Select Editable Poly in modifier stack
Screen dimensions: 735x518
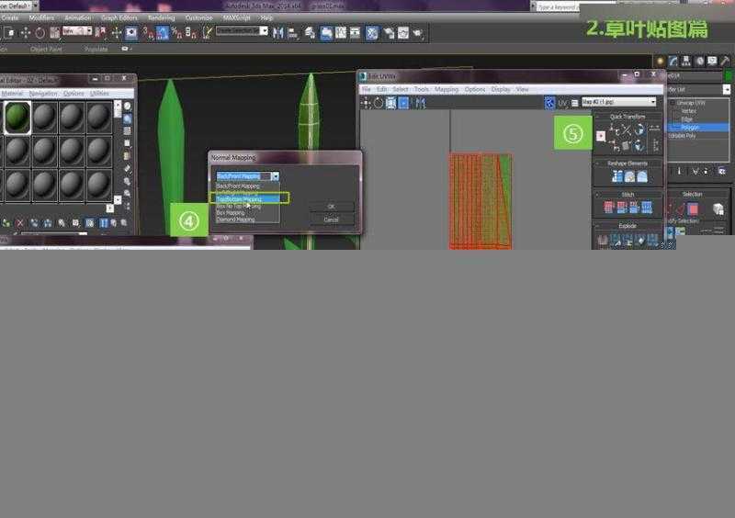pyautogui.click(x=683, y=136)
